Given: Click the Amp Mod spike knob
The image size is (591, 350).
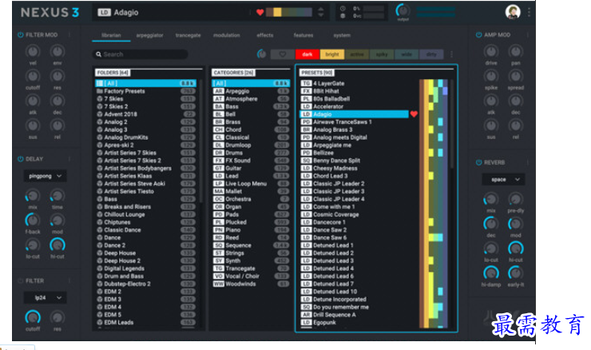Looking at the screenshot, I should click(x=490, y=76).
